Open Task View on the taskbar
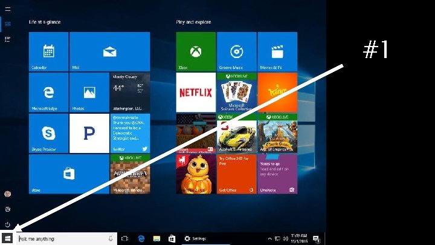Viewport: 435px width, 245px height. pyautogui.click(x=125, y=238)
